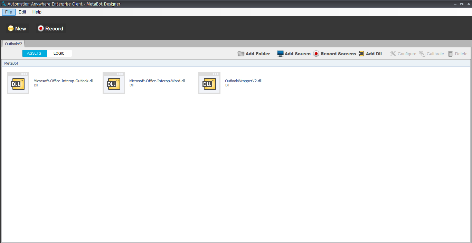
Task: Click the Add Dll text
Action: click(x=374, y=54)
